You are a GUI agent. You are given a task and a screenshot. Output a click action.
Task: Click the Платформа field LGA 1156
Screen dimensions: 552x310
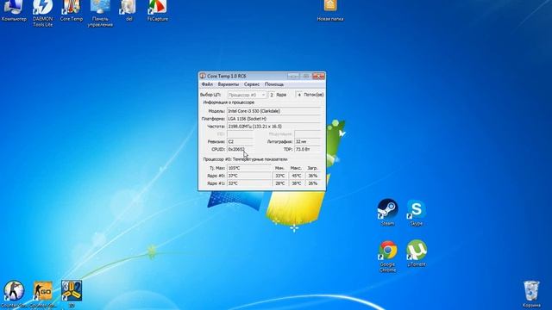point(274,119)
